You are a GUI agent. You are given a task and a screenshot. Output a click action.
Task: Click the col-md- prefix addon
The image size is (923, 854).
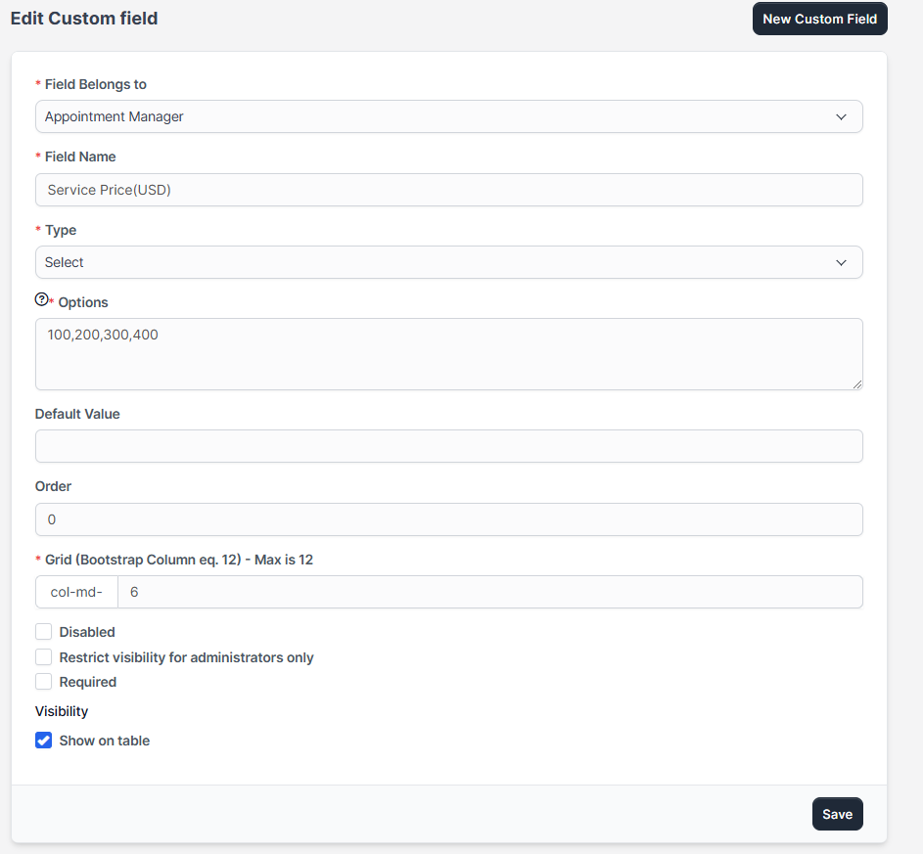[x=76, y=592]
